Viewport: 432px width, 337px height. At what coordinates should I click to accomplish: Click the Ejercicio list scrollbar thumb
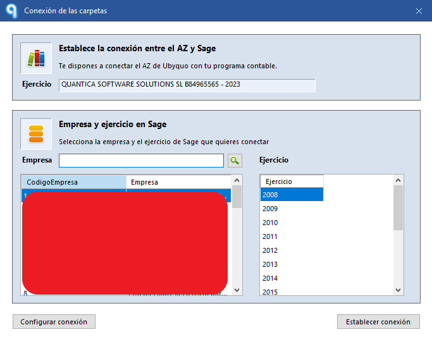(x=398, y=208)
